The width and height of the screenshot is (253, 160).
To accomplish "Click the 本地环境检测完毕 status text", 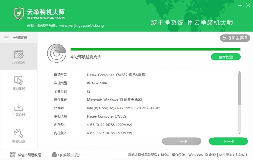I will [86, 57].
